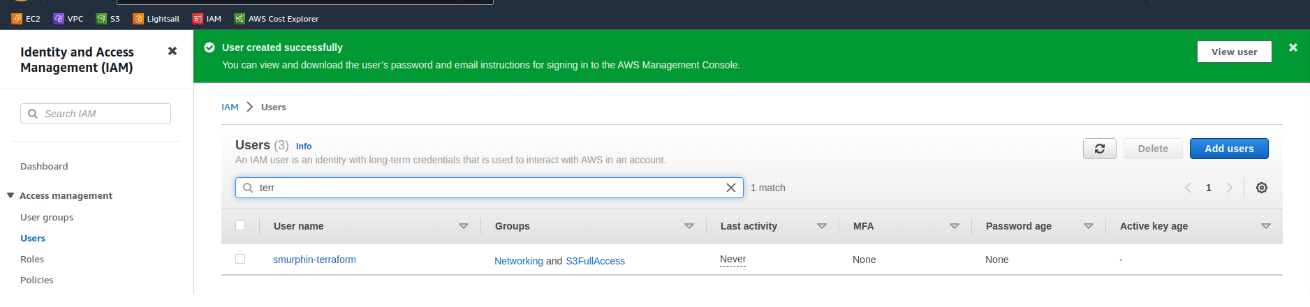
Task: Sort by Groups column arrow
Action: (689, 226)
